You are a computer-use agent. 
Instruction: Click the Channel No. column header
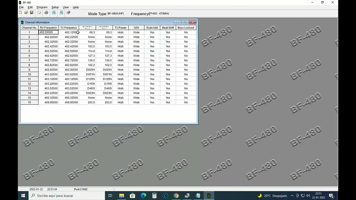(x=29, y=28)
